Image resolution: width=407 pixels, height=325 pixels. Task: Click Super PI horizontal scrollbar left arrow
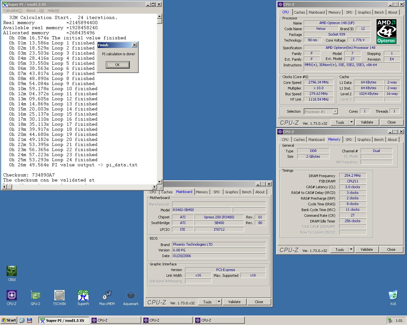(4, 187)
